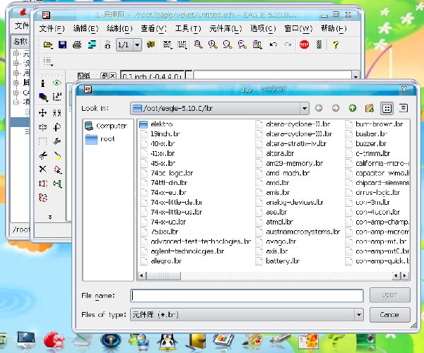Click the red Stop icon
The width and height of the screenshot is (424, 353).
(304, 44)
